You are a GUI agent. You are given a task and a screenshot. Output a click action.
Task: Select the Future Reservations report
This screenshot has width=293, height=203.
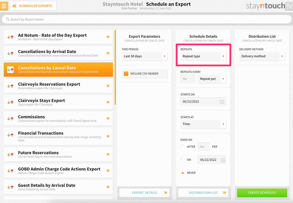click(x=59, y=154)
